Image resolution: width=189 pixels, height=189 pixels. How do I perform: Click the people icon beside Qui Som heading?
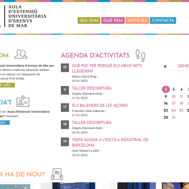pyautogui.click(x=21, y=54)
